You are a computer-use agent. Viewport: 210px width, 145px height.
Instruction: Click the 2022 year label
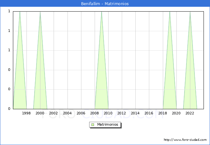[190, 113]
